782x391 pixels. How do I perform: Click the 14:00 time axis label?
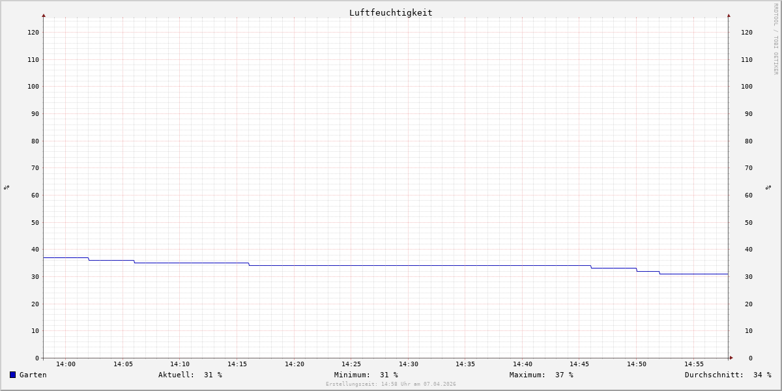coord(66,364)
